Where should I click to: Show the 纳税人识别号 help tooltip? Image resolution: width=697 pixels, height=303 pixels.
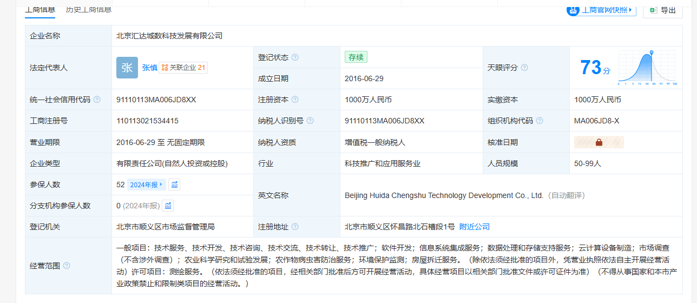pos(310,121)
